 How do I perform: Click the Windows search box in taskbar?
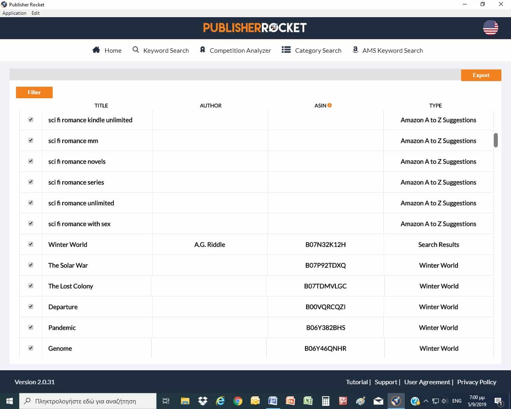pos(88,401)
